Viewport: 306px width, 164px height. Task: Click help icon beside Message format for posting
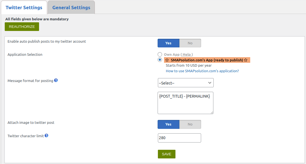coord(56,80)
